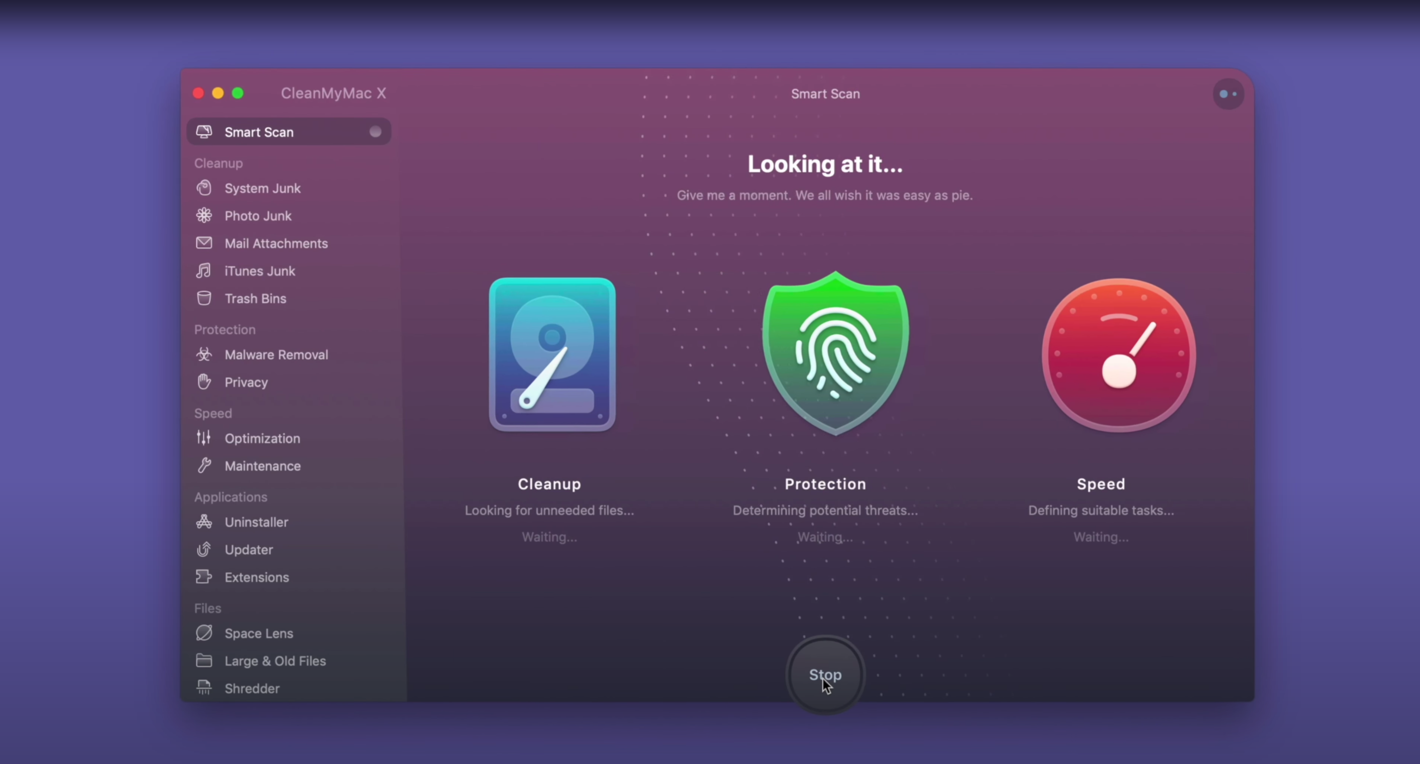Viewport: 1420px width, 764px height.
Task: Click the Photo Junk flower icon
Action: [x=204, y=216]
